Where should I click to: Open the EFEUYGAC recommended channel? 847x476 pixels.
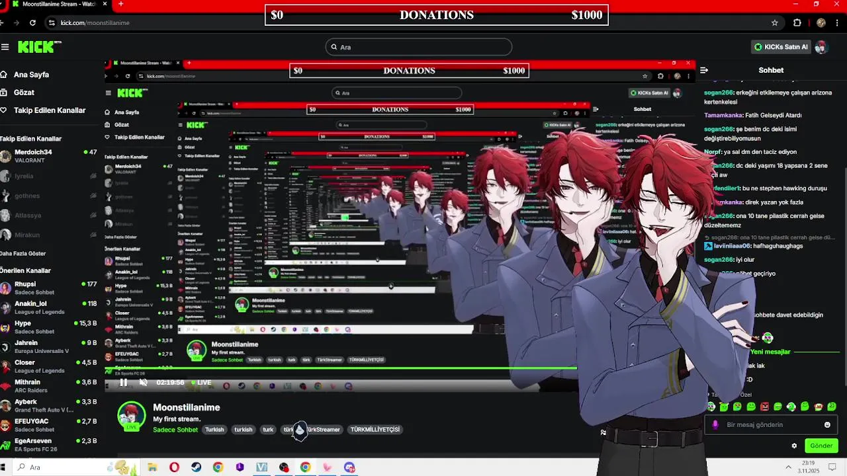click(49, 425)
